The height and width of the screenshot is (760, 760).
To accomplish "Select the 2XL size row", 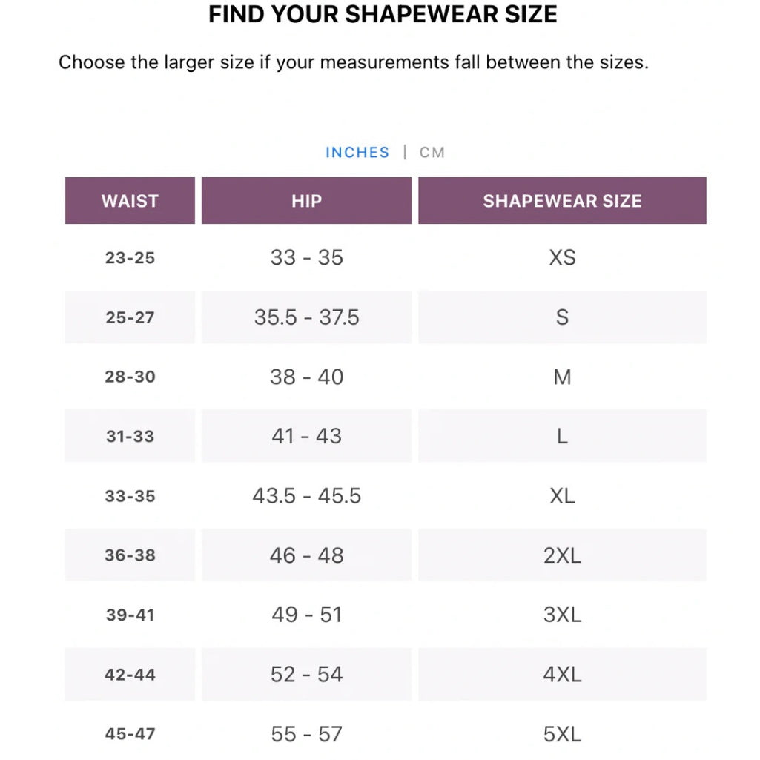I will [562, 555].
